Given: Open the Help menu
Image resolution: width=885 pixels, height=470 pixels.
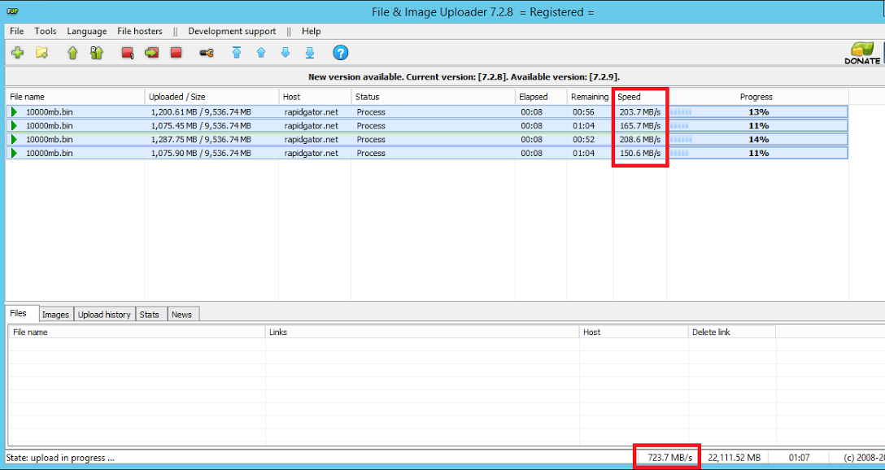Looking at the screenshot, I should coord(311,31).
